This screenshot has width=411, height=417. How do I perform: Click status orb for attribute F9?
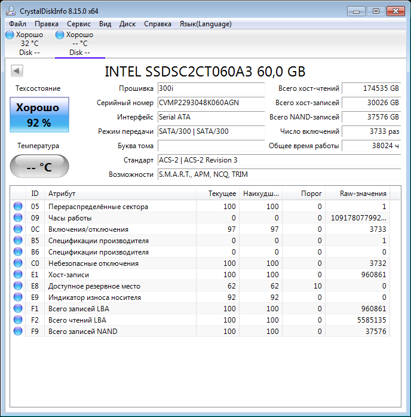click(18, 331)
